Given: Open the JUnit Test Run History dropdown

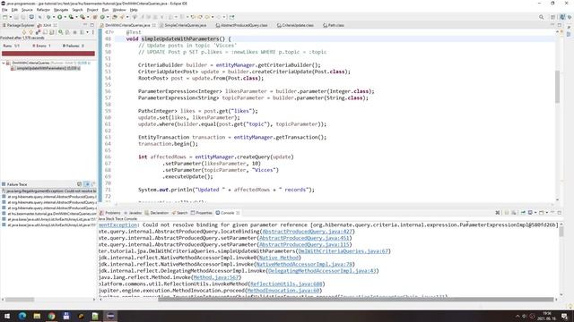Looking at the screenshot, I should (x=88, y=32).
